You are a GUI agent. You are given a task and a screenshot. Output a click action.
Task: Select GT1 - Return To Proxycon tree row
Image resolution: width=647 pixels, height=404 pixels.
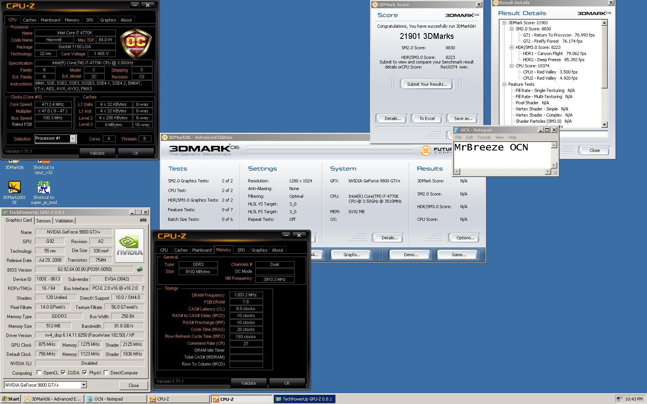click(x=558, y=35)
